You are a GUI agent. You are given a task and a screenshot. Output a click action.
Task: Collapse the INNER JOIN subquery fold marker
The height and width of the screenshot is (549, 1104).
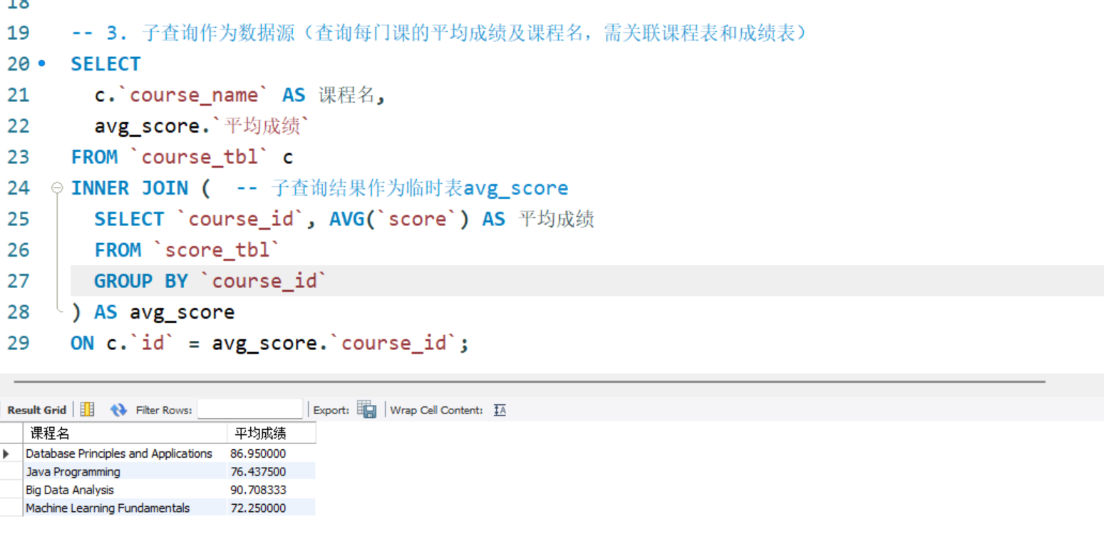[x=57, y=188]
